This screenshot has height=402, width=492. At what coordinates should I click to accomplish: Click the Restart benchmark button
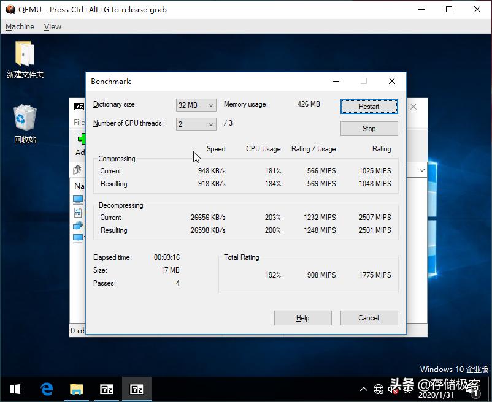point(369,107)
